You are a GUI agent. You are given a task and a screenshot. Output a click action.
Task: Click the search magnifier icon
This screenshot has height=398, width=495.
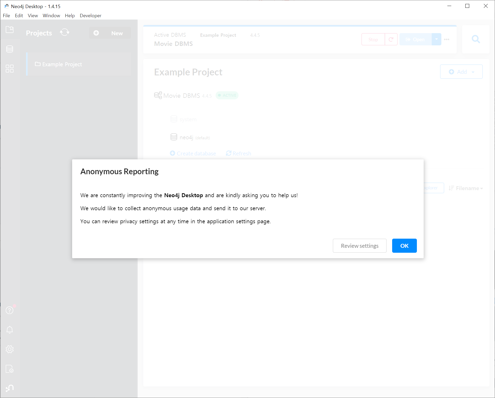[x=476, y=39]
